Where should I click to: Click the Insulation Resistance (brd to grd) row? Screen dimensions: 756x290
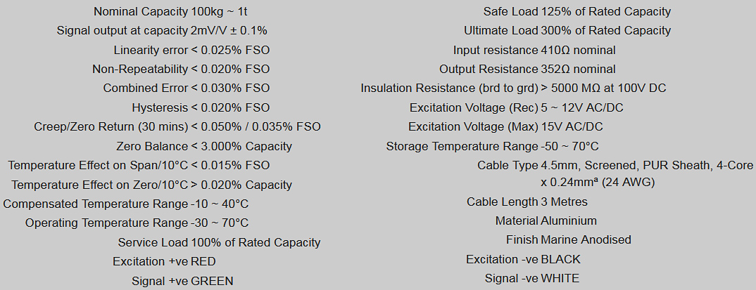tap(513, 88)
